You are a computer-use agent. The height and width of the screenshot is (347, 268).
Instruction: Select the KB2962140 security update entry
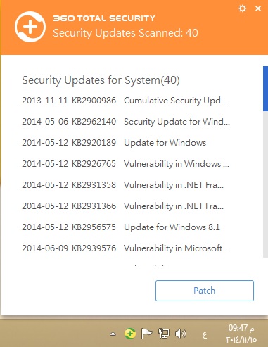[126, 122]
